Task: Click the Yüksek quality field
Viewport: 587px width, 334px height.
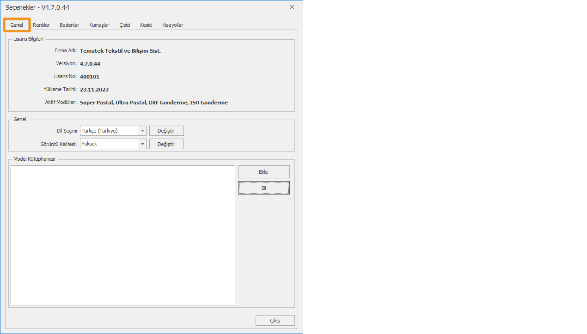Action: [109, 144]
